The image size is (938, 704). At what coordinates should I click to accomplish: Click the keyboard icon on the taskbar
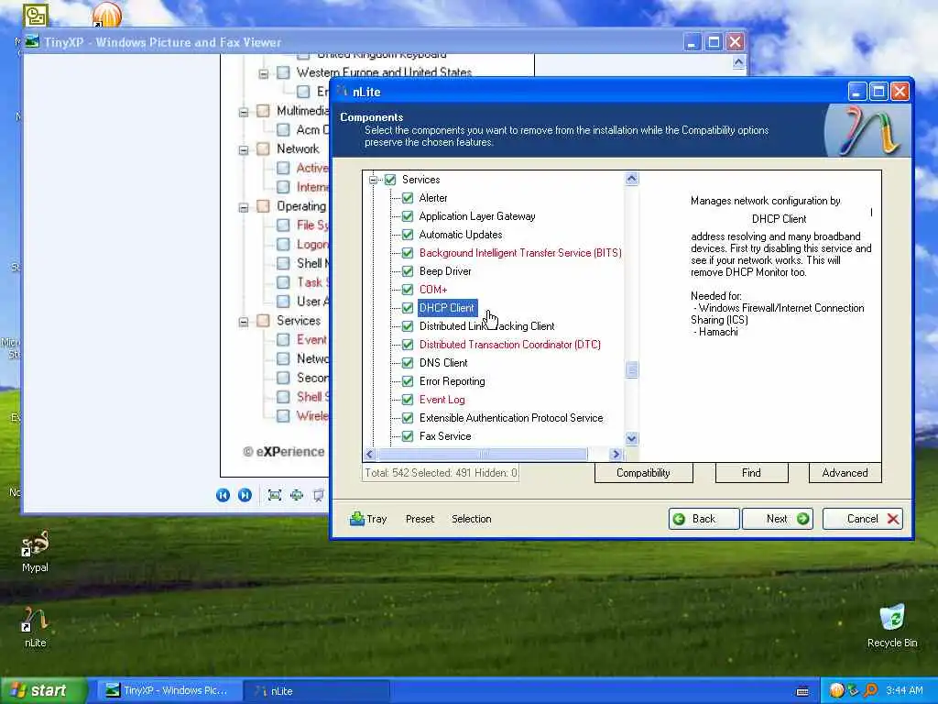pyautogui.click(x=802, y=691)
